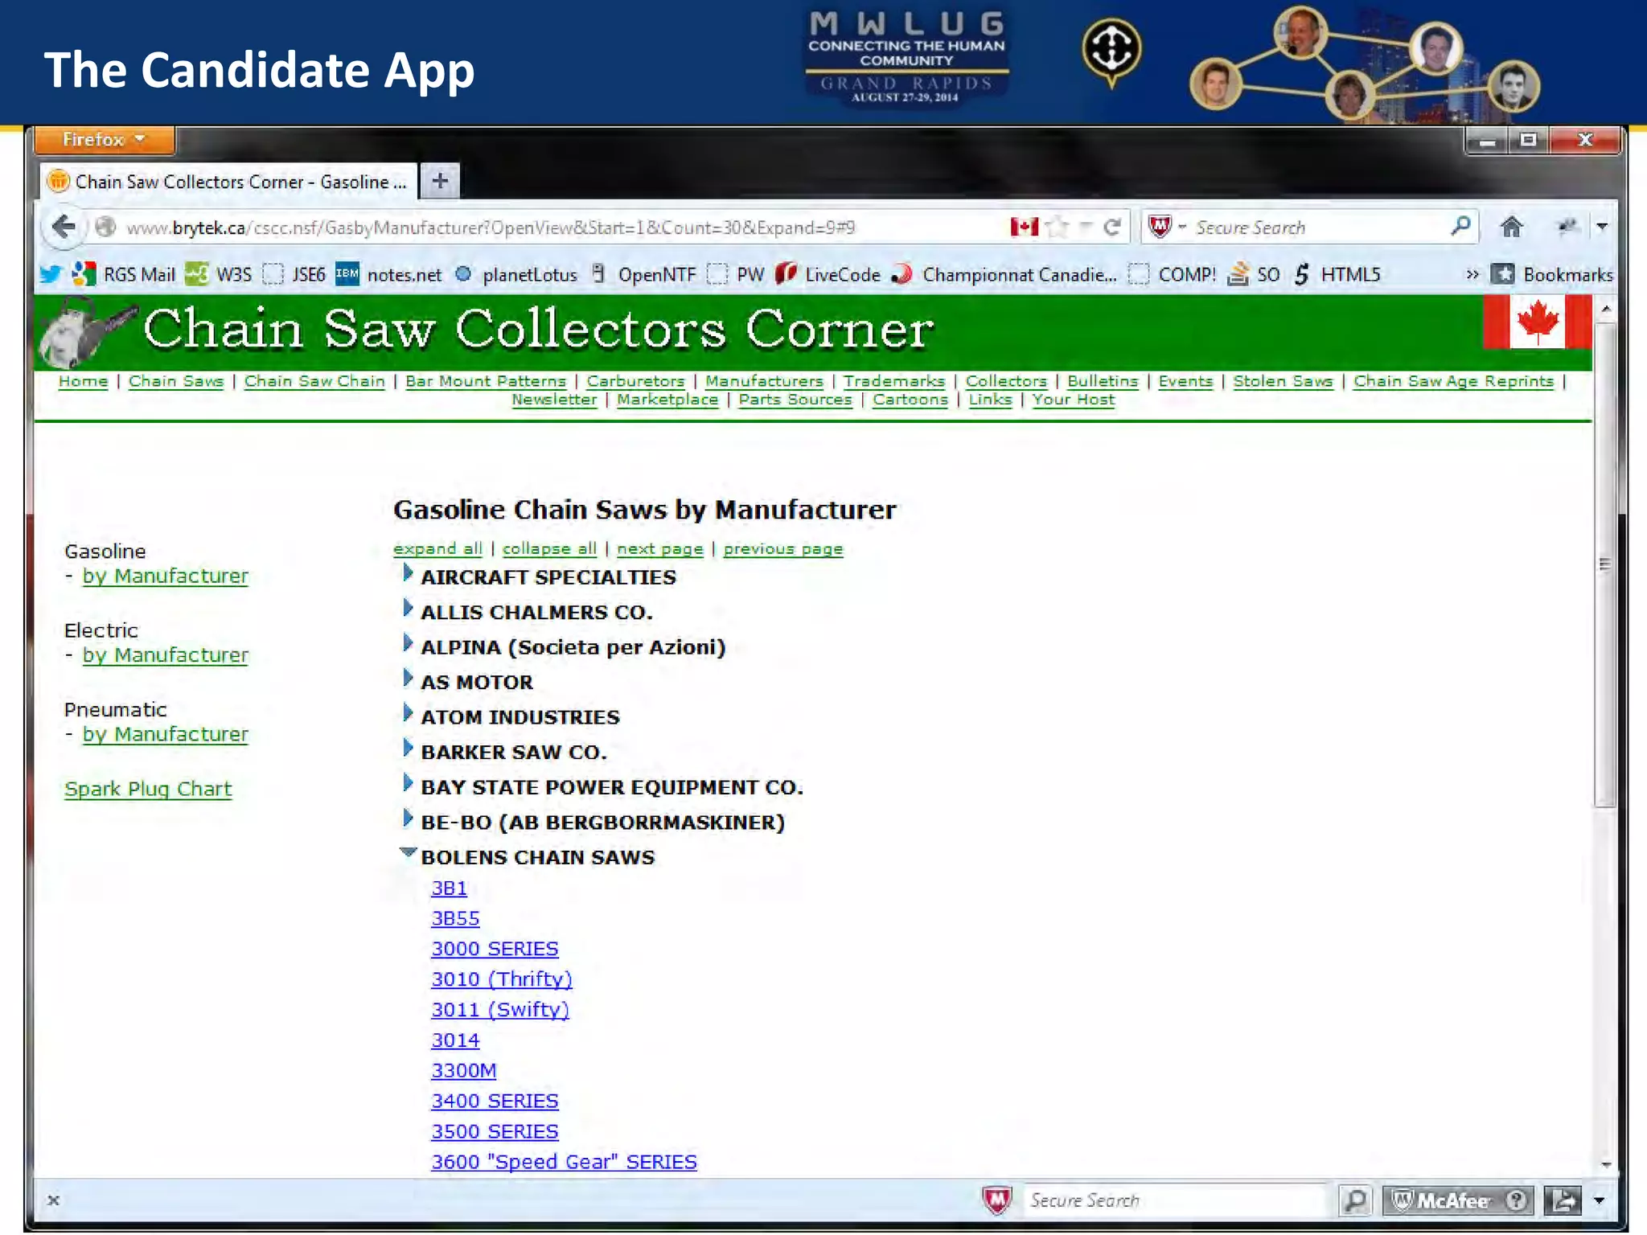This screenshot has width=1647, height=1235.
Task: Open the Firefox menu button
Action: pos(104,140)
